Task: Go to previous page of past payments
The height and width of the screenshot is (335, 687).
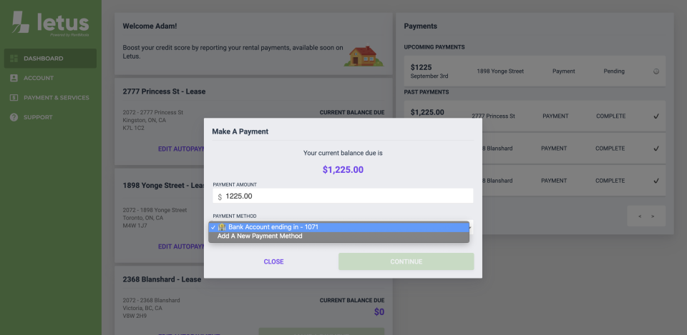Action: (640, 216)
